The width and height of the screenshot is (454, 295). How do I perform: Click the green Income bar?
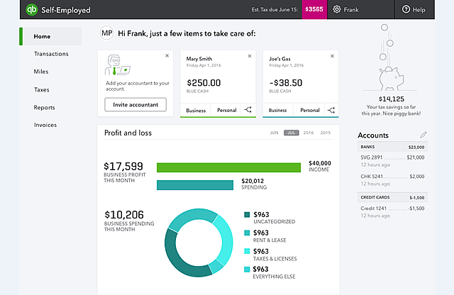(229, 167)
